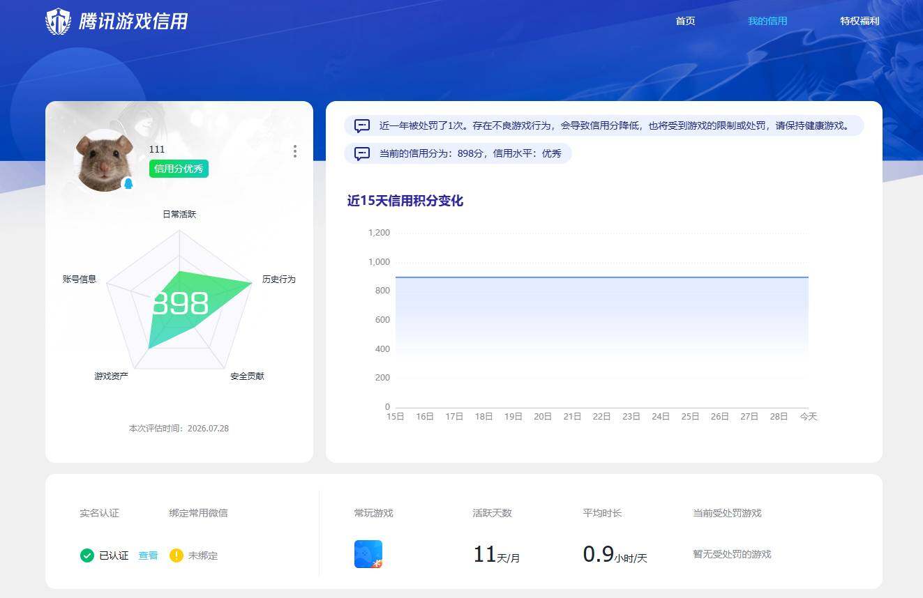Image resolution: width=923 pixels, height=598 pixels.
Task: Click the yellow warning icon beside 未绑定
Action: point(177,555)
